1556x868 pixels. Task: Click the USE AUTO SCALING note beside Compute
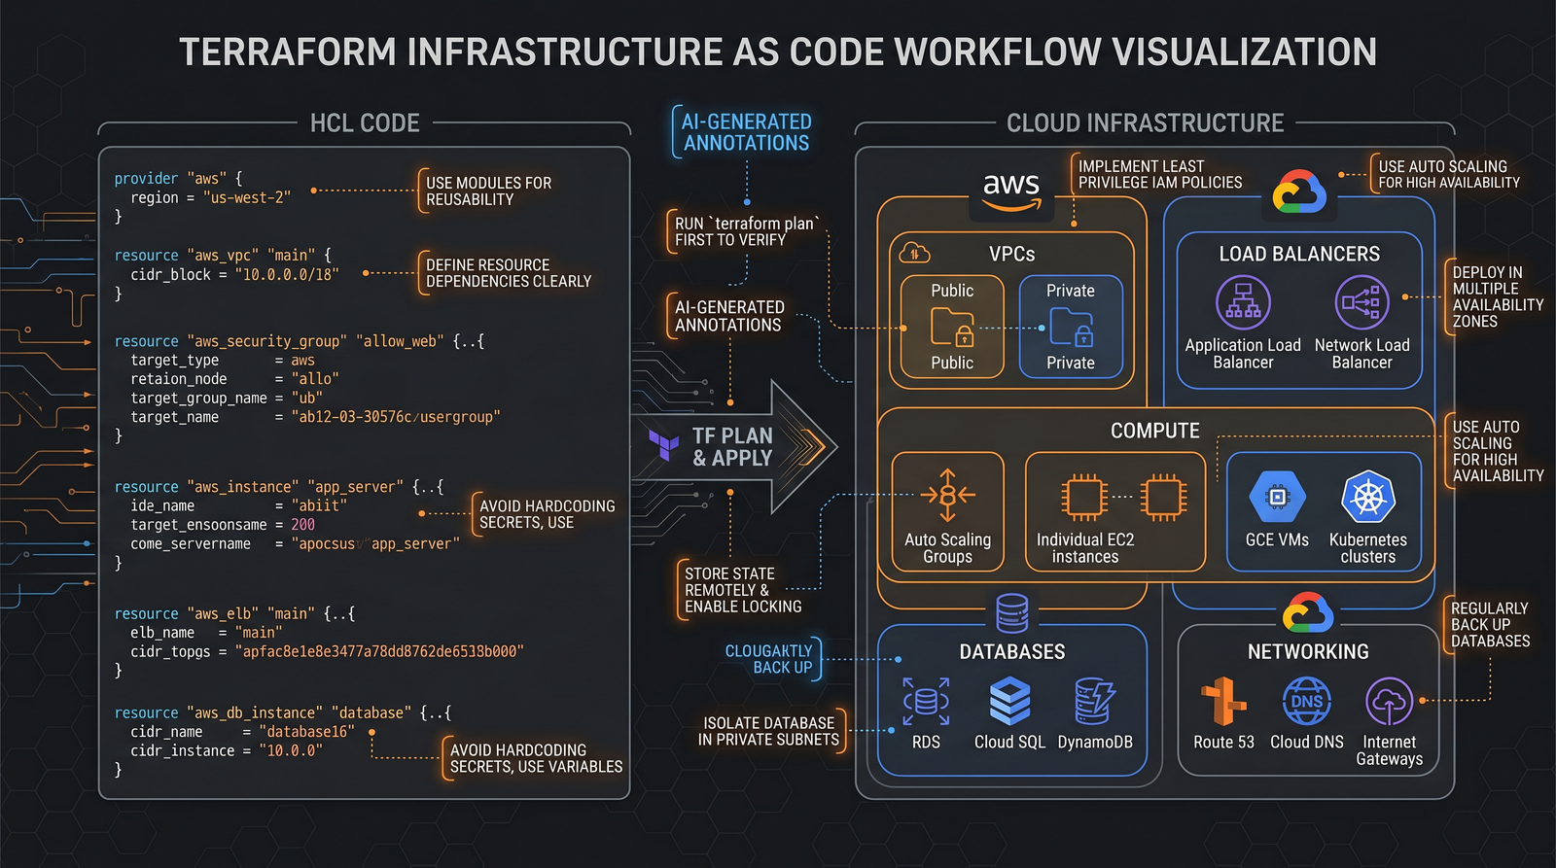1496,451
